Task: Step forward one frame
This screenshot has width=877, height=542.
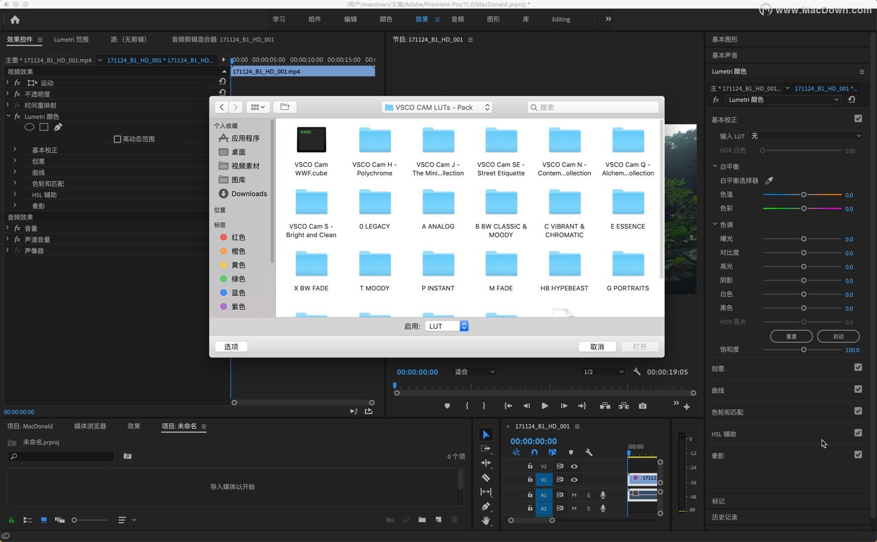Action: [x=564, y=406]
